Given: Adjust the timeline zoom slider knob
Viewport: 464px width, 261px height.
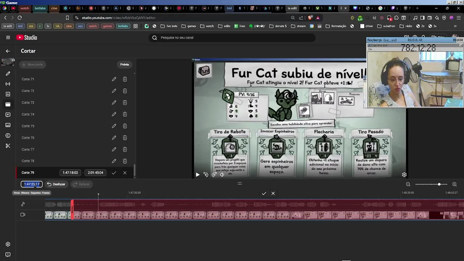Looking at the screenshot, I should click(439, 185).
